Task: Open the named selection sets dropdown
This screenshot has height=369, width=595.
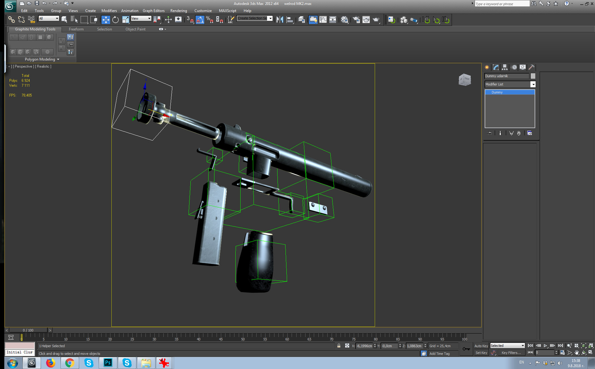Action: (x=270, y=18)
